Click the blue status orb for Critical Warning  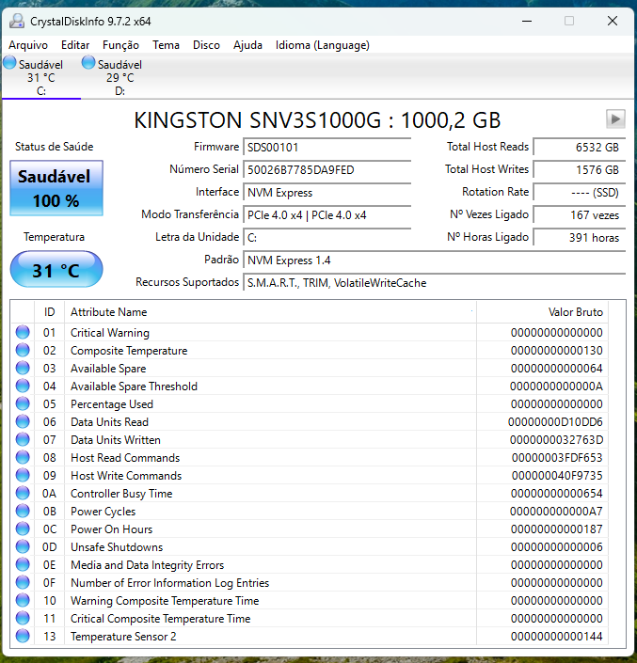[23, 333]
